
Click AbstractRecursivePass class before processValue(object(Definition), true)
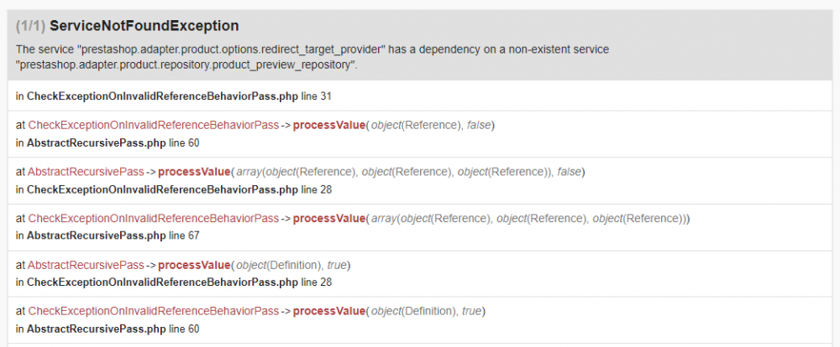pos(86,266)
